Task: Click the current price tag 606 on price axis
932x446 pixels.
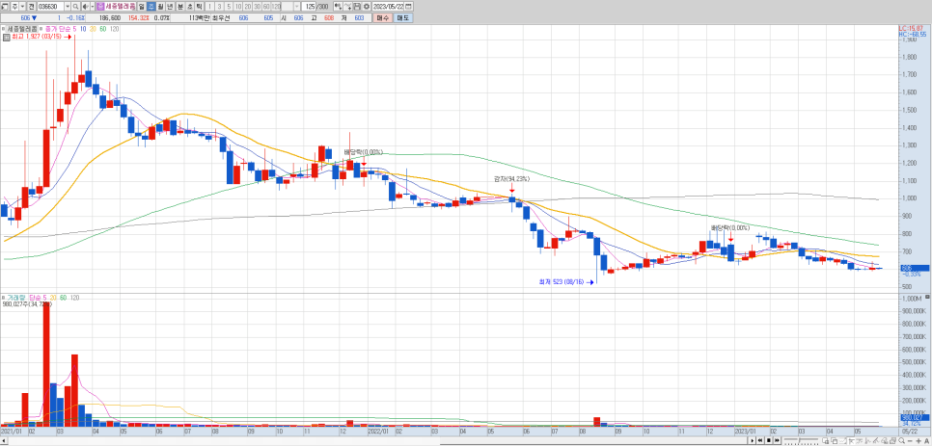Action: (x=916, y=268)
